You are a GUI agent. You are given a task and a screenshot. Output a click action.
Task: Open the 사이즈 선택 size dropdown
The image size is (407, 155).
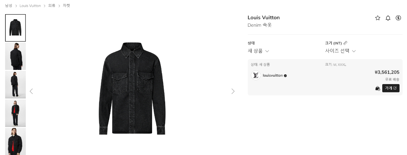pos(340,51)
